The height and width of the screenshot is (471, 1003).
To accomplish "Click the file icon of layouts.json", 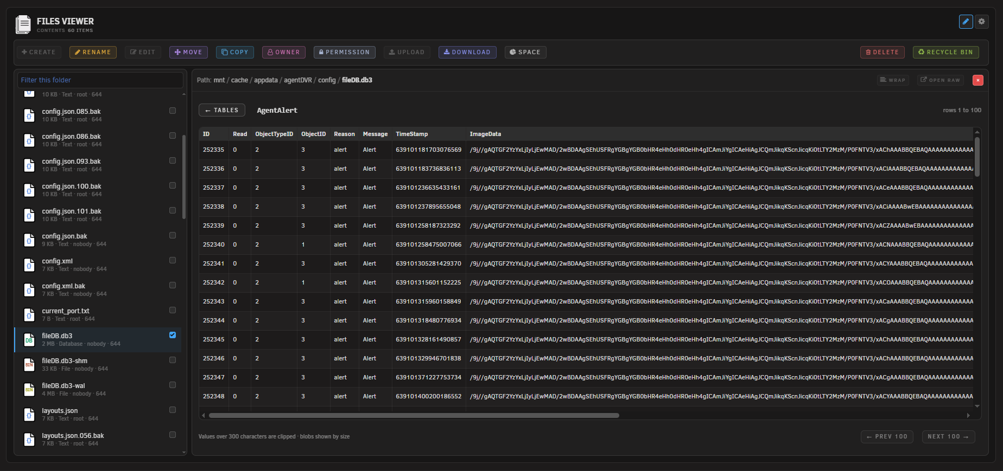I will coord(29,415).
